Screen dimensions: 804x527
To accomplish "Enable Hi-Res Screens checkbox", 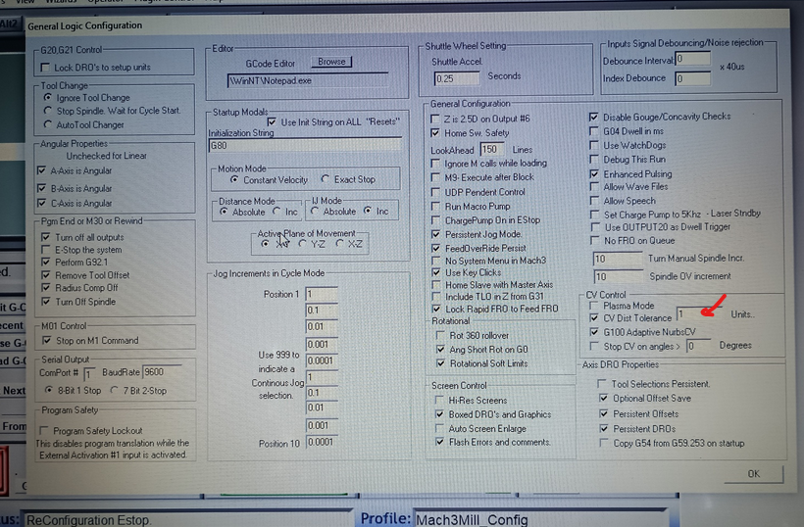I will coord(439,400).
